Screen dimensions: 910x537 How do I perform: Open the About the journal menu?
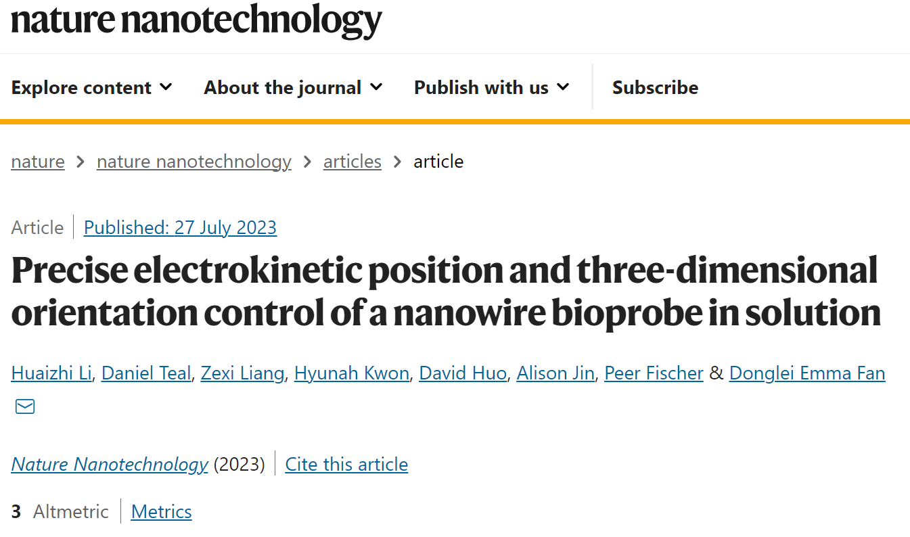point(294,87)
